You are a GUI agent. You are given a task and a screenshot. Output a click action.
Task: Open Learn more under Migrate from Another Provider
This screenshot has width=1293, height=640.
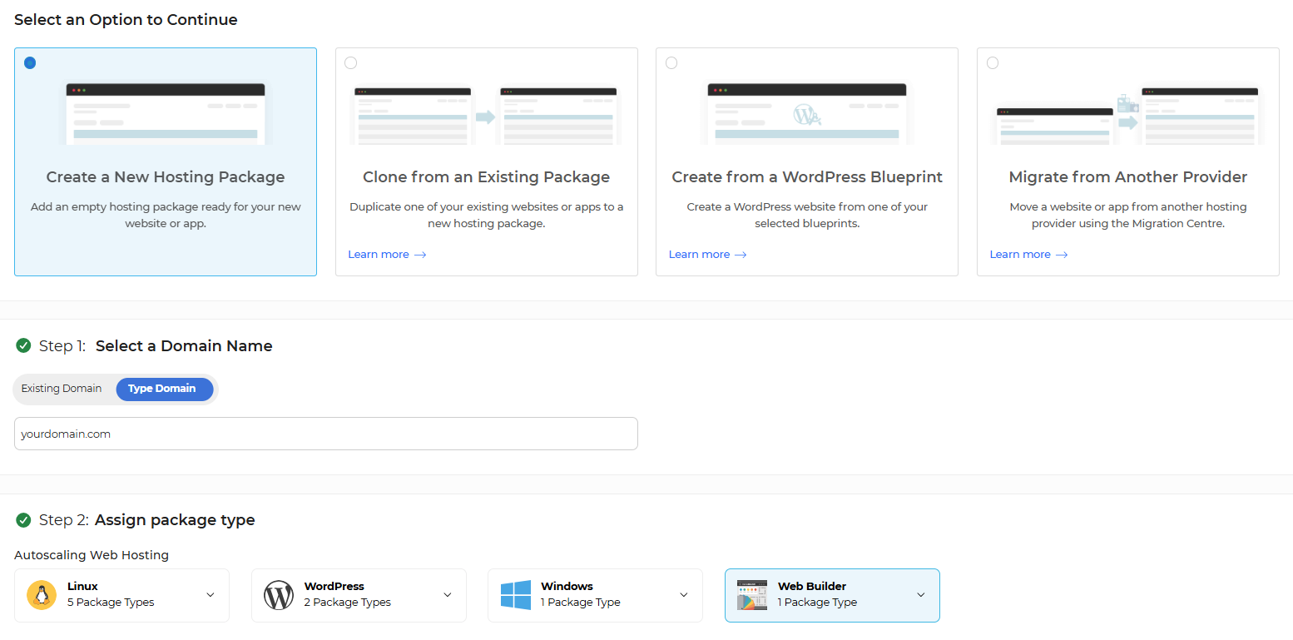coord(1029,255)
